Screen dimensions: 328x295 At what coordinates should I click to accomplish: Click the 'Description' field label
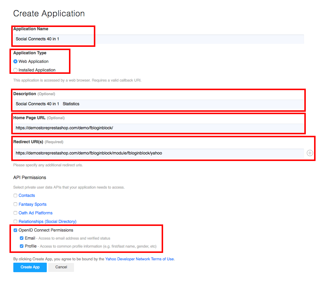pos(25,94)
